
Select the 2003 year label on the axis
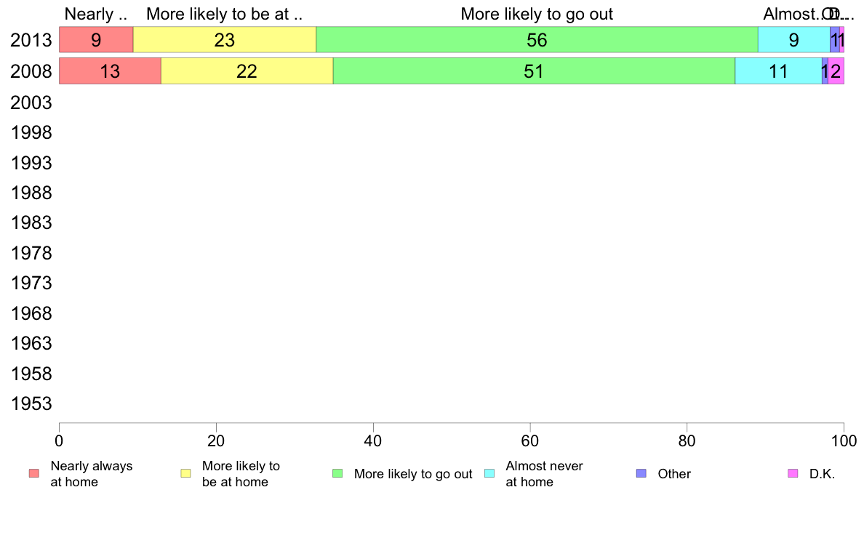pos(31,102)
